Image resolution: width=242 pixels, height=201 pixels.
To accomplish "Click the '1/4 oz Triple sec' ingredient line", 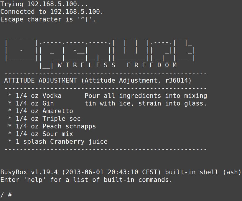I will point(44,119).
